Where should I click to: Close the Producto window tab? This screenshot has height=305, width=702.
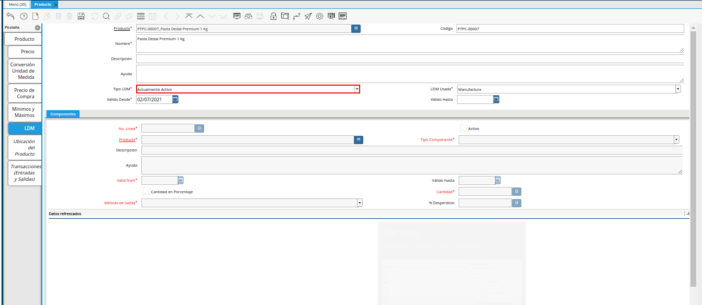56,4
